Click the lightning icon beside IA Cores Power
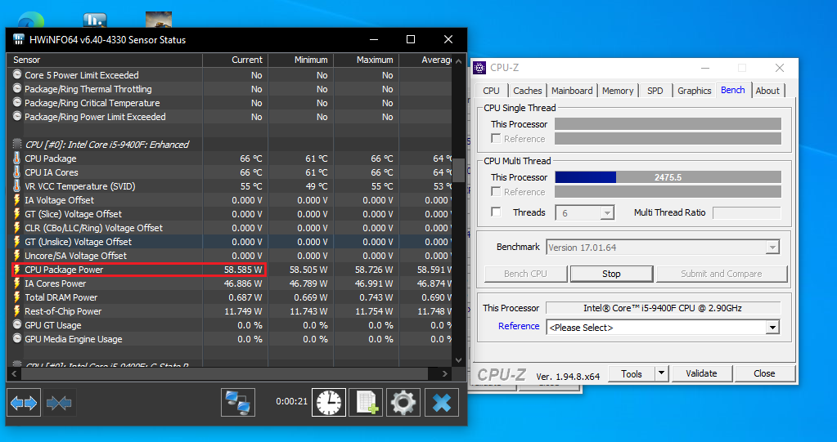Image resolution: width=837 pixels, height=442 pixels. tap(17, 284)
